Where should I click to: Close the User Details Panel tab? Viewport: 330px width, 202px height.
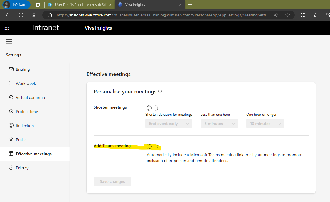(x=110, y=5)
